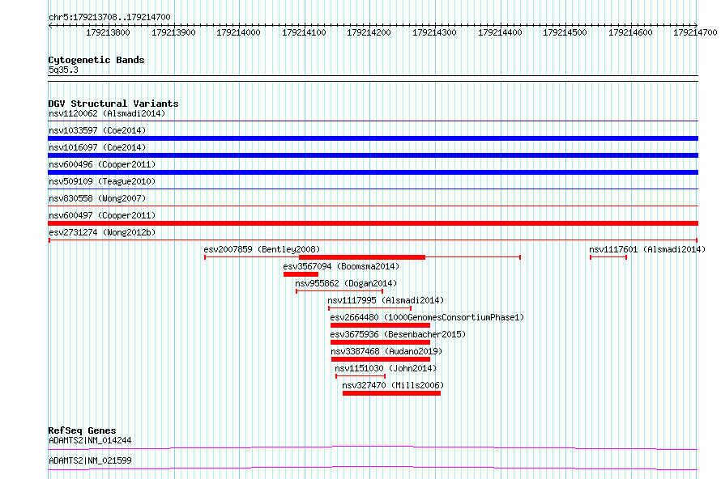Click ruler position 179214000
This screenshot has width=721, height=479.
pyautogui.click(x=238, y=32)
